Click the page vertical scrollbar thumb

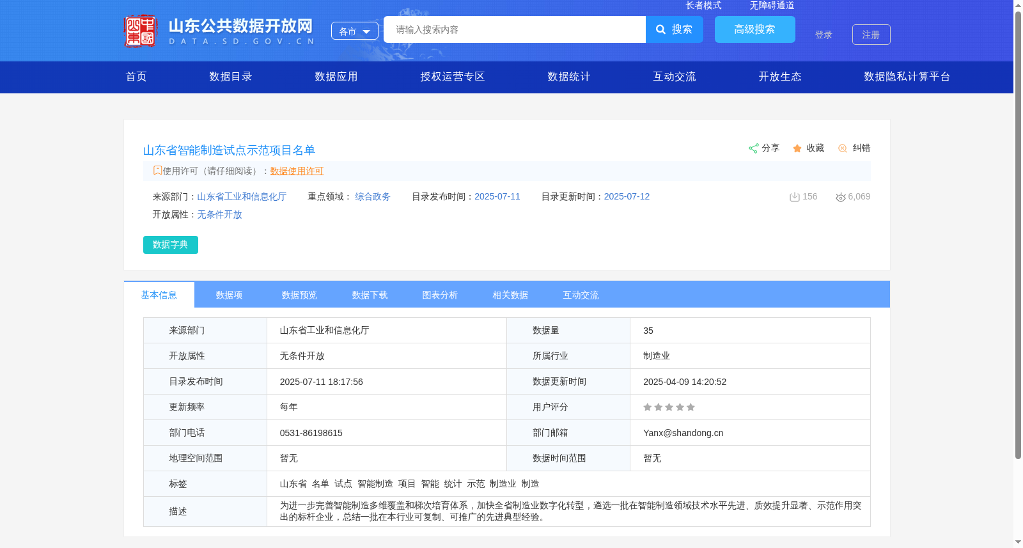pos(1018,235)
